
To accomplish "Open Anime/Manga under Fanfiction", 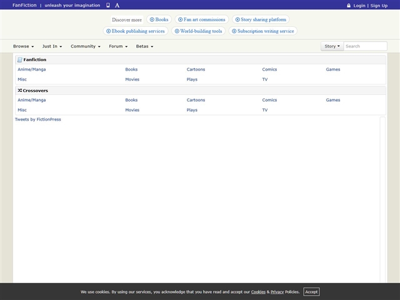I will coord(32,69).
